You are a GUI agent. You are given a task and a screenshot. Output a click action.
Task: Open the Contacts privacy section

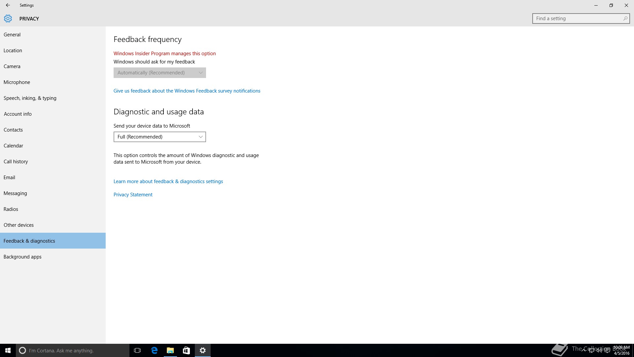pos(53,130)
